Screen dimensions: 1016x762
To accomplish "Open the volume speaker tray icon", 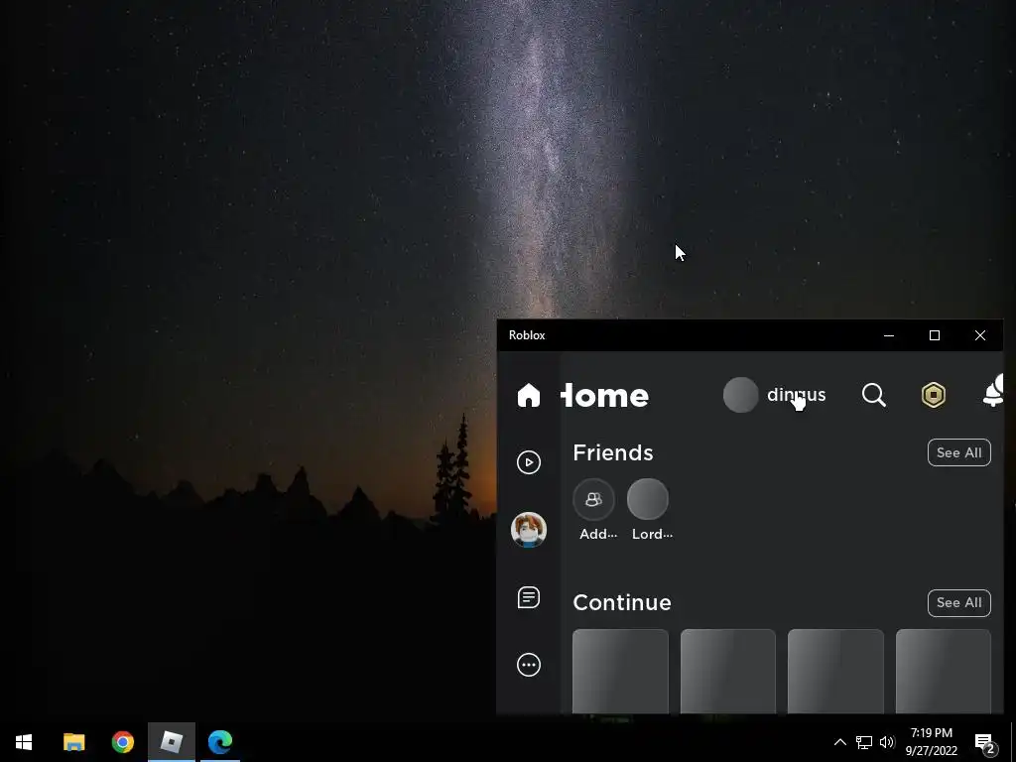I will click(x=887, y=742).
